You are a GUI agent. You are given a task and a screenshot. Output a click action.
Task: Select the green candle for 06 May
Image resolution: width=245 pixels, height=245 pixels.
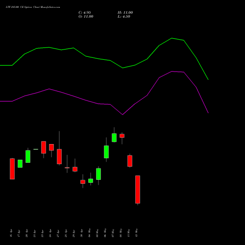pos(106,152)
